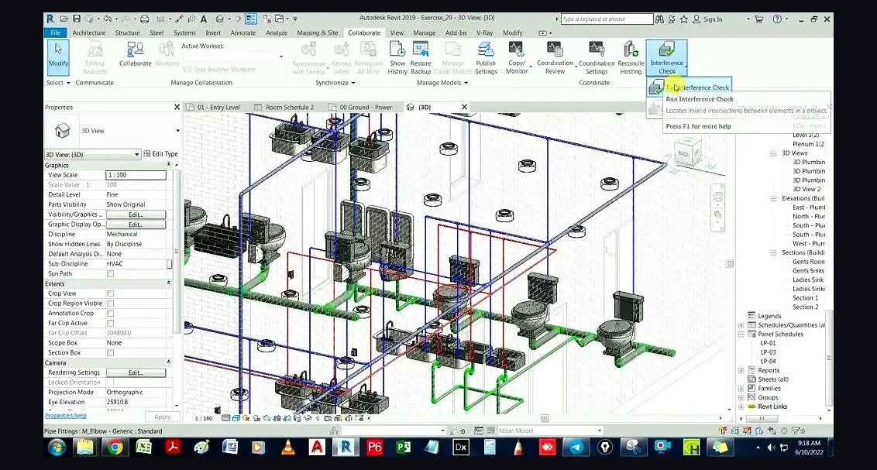Select LP-03 panel schedule in browser
Screen dimensions: 877x470
coord(768,352)
